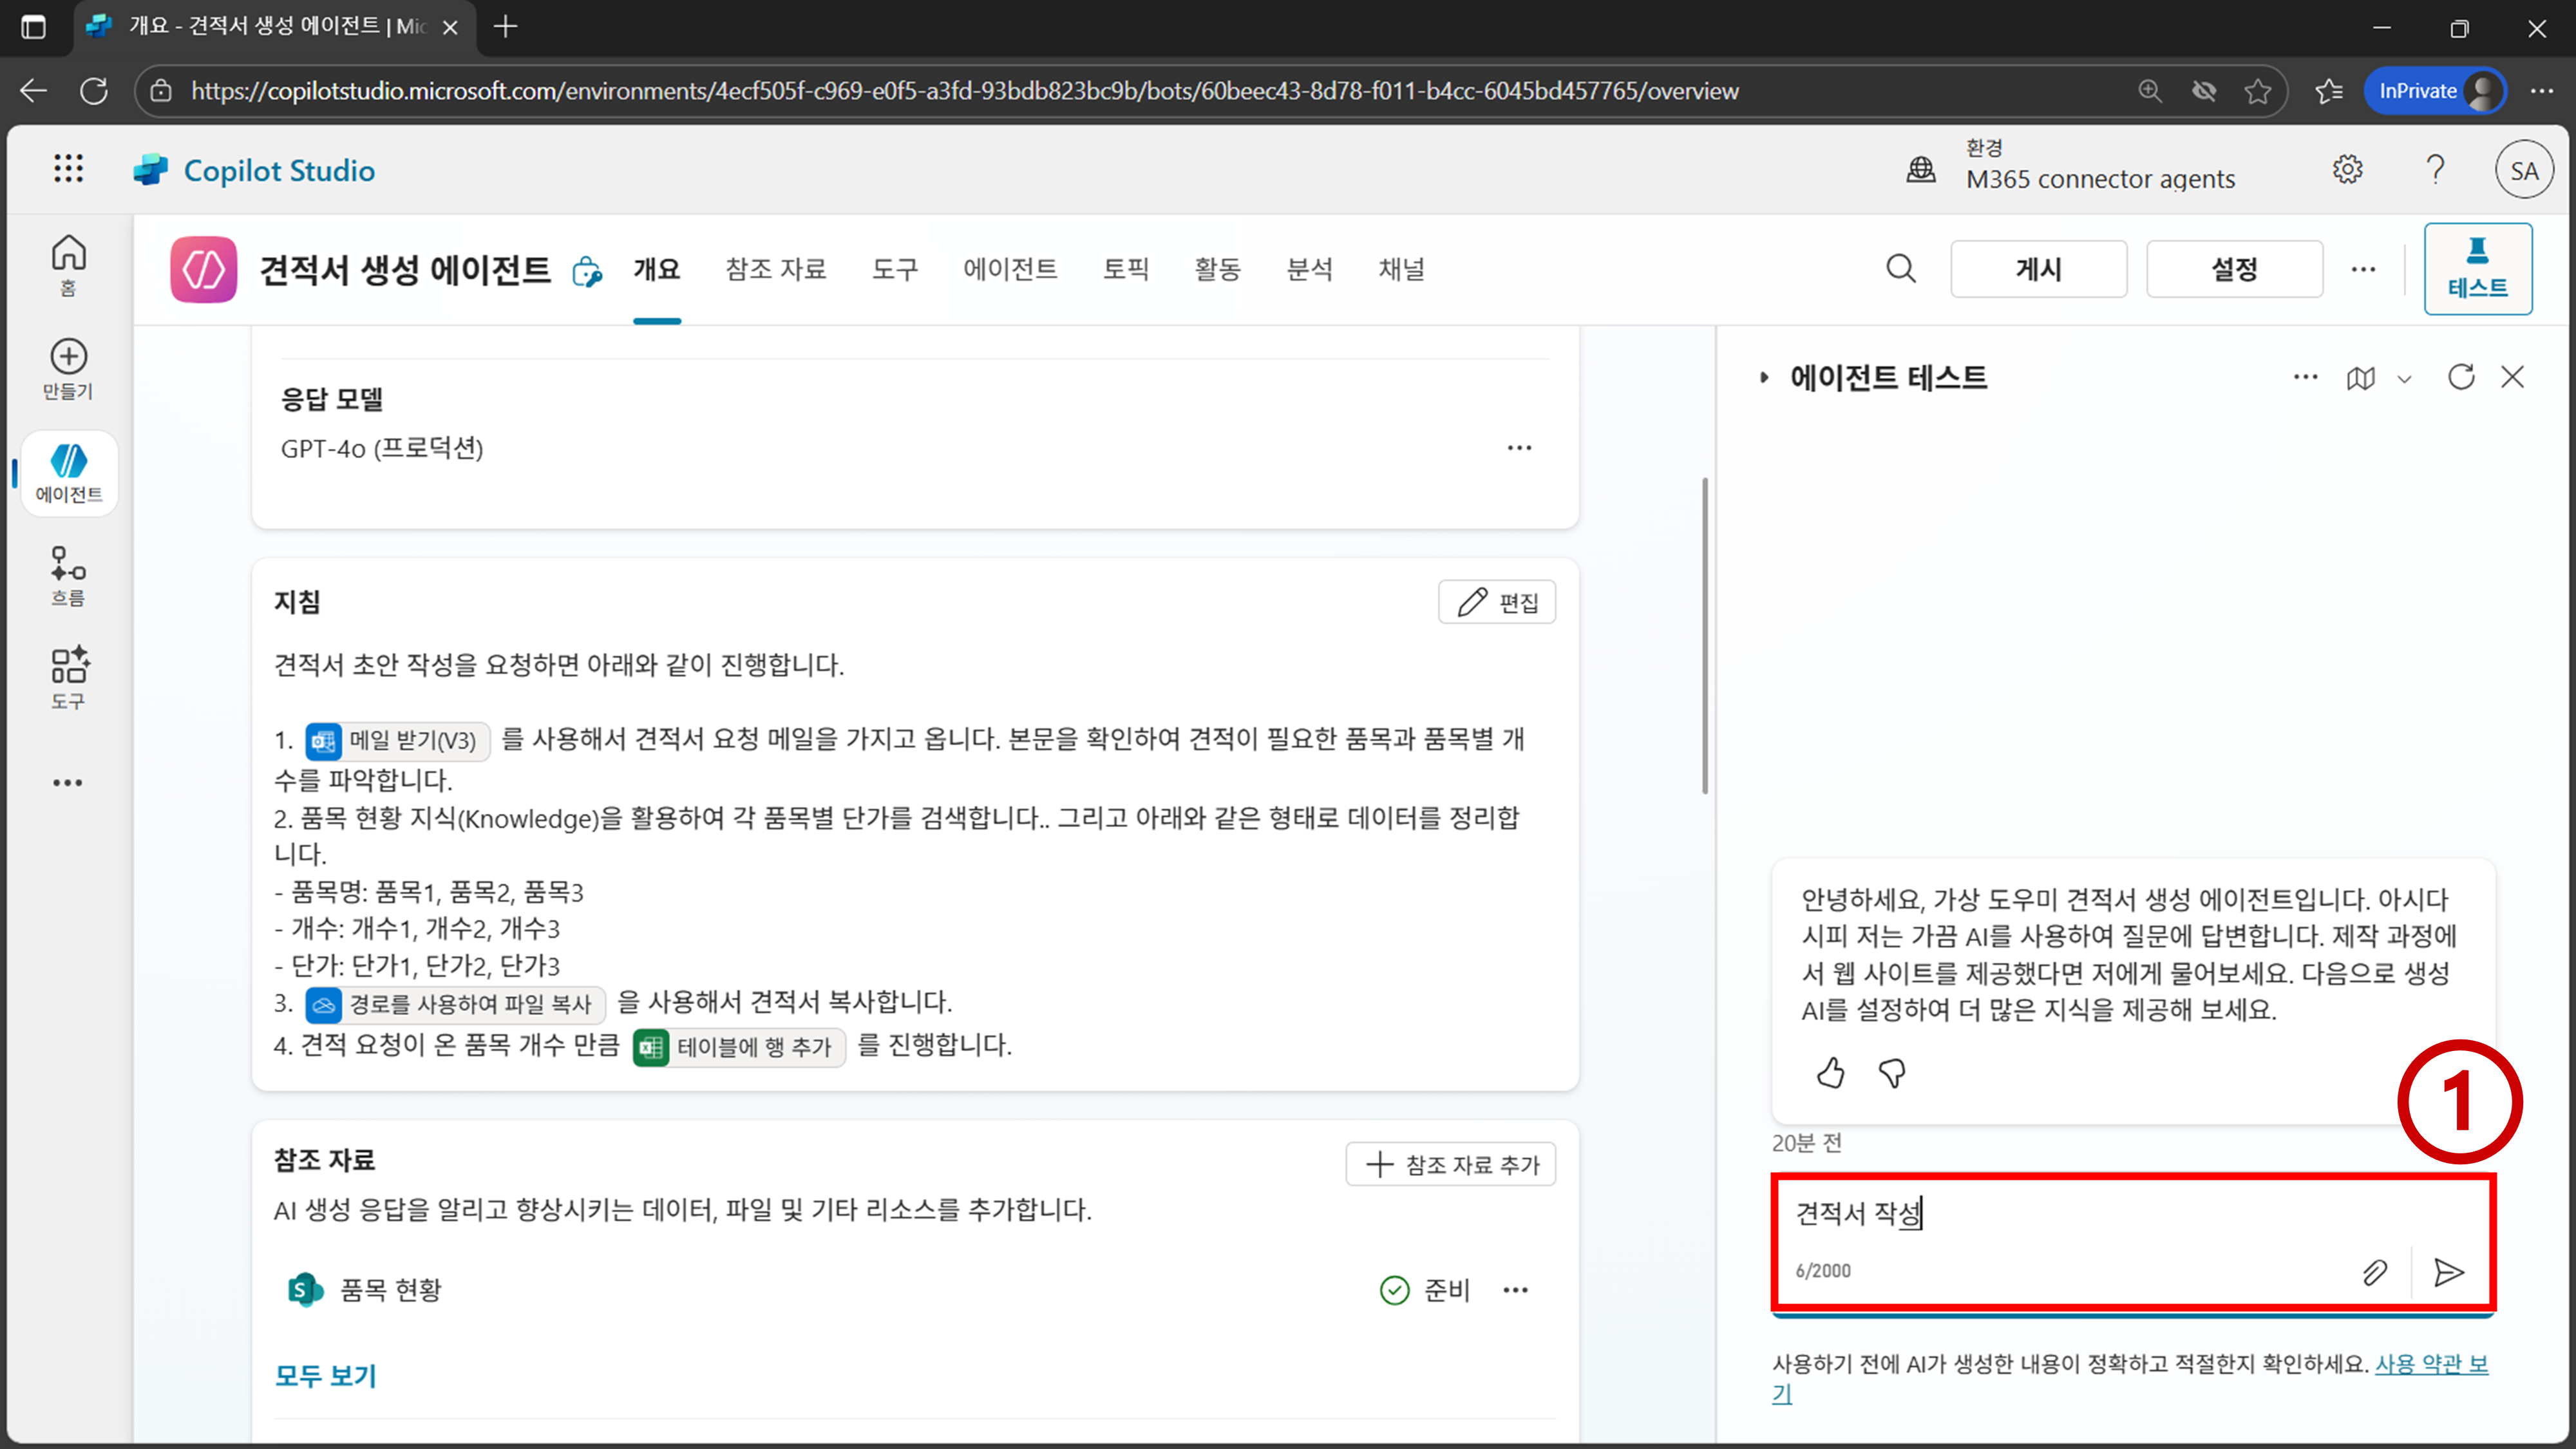
Task: Click the thumbs down feedback icon
Action: coord(1891,1073)
